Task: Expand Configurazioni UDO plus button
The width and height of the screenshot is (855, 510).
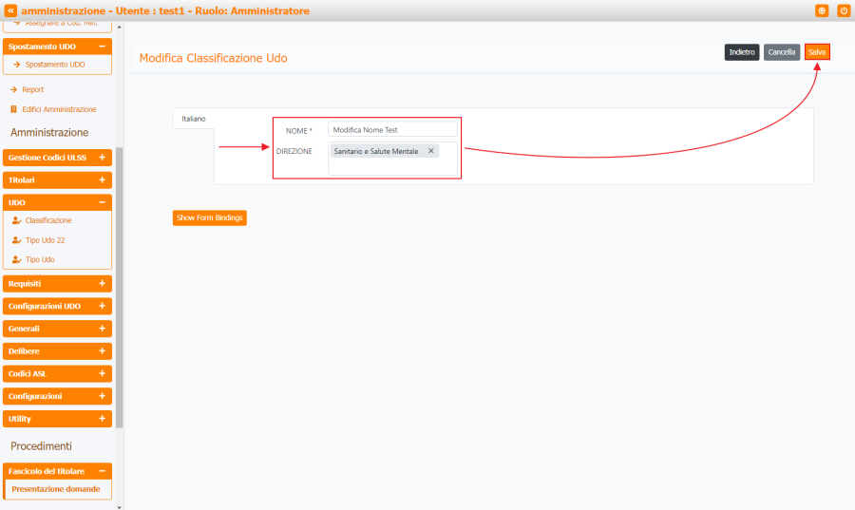Action: coord(102,306)
